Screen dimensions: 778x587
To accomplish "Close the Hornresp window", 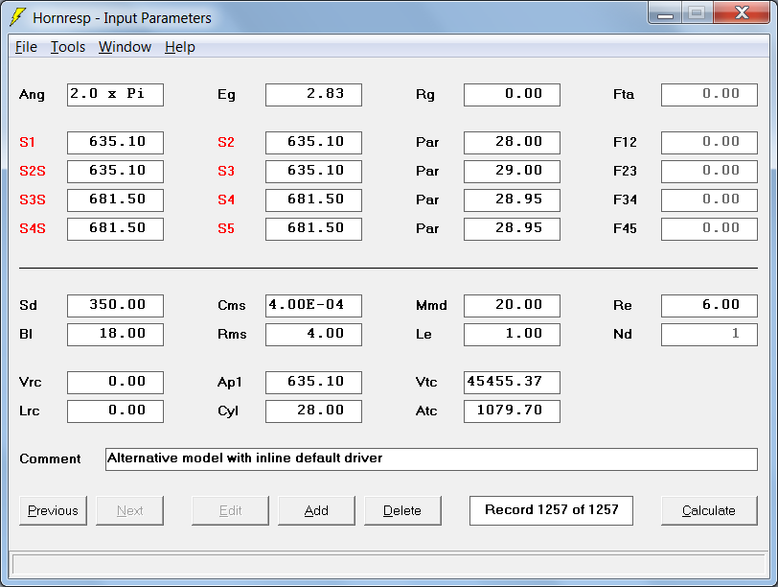I will click(742, 12).
